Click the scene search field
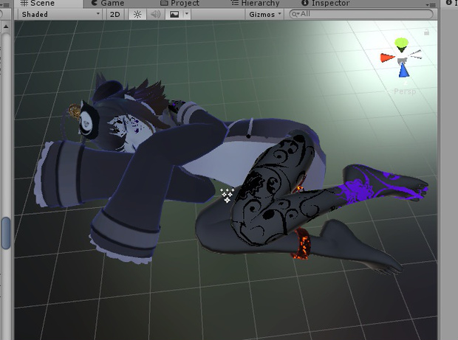Screen dimensions: 458x340 pyautogui.click(x=362, y=14)
